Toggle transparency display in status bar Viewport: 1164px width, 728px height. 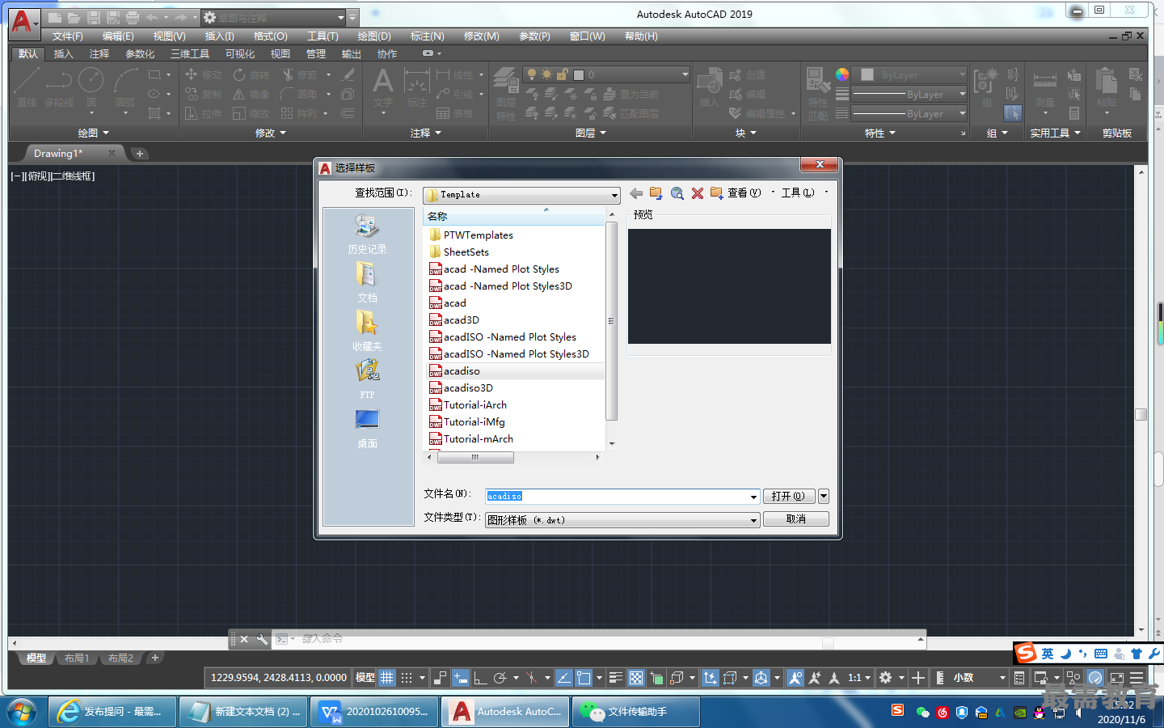(x=636, y=678)
